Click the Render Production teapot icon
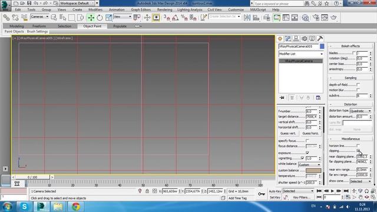377x212 pixels. 333,18
